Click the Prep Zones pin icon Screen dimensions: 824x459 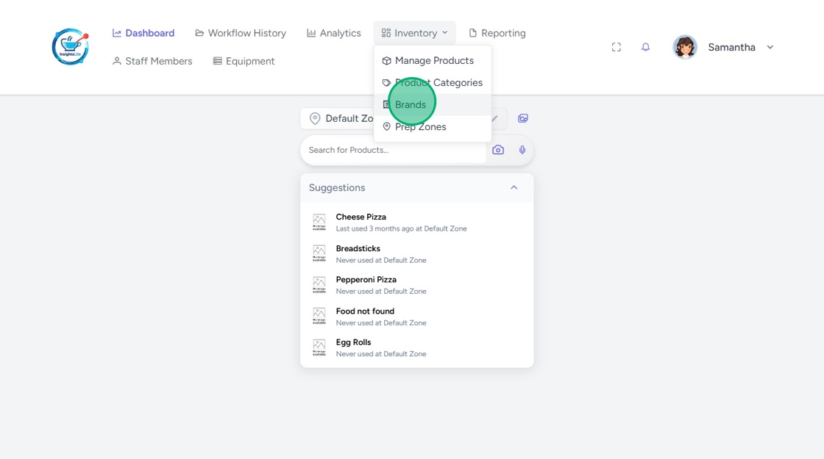pyautogui.click(x=387, y=126)
